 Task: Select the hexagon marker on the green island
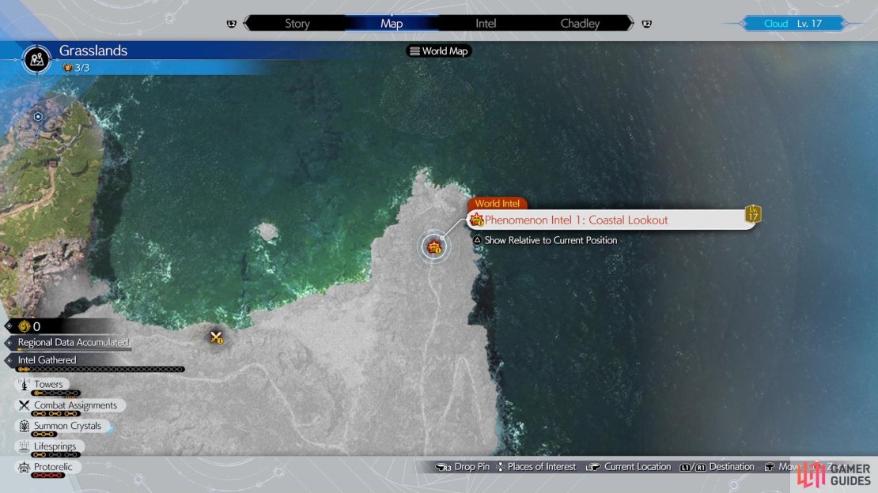pyautogui.click(x=38, y=116)
